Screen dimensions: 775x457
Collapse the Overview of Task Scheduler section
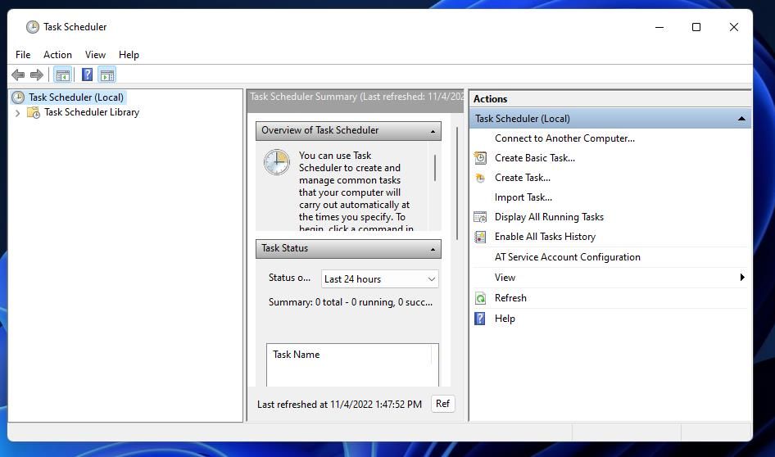pos(433,131)
